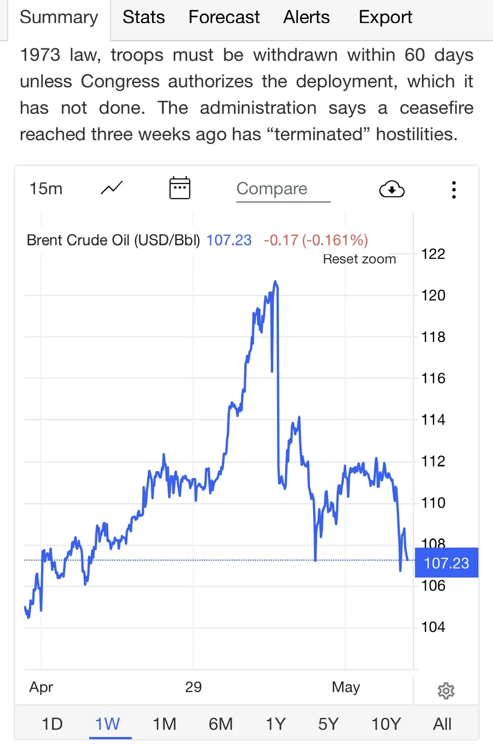Select the 1D time range

pyautogui.click(x=52, y=724)
